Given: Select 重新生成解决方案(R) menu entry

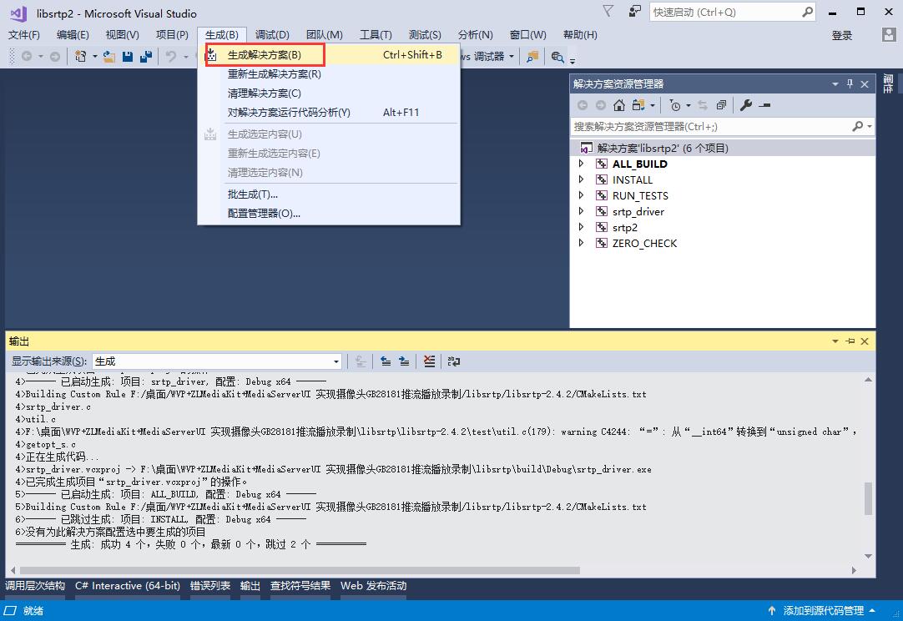Looking at the screenshot, I should click(x=275, y=74).
